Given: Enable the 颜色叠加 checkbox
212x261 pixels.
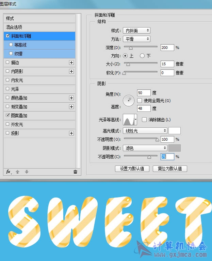Looking at the screenshot, I should (7, 98).
